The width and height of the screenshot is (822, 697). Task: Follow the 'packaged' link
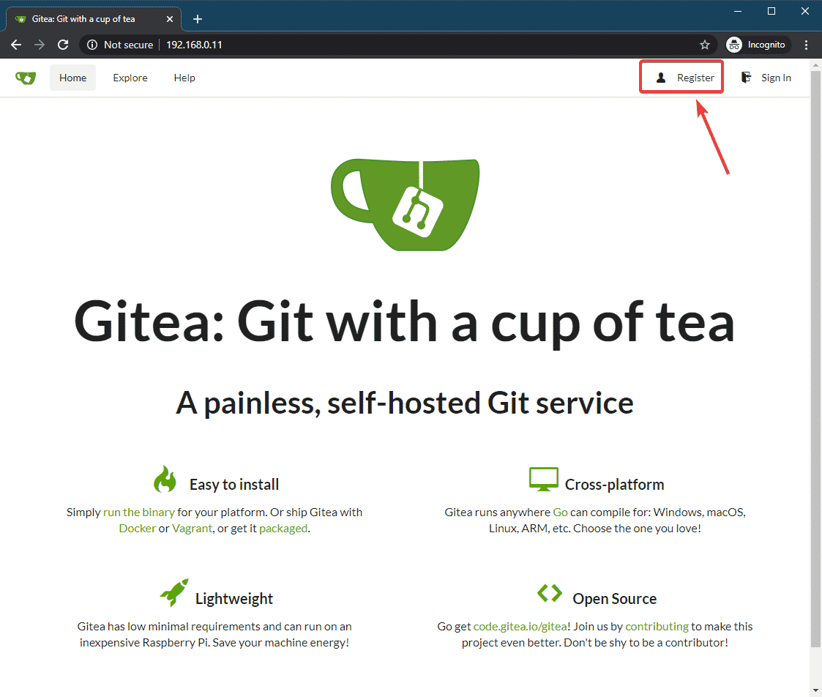click(283, 529)
